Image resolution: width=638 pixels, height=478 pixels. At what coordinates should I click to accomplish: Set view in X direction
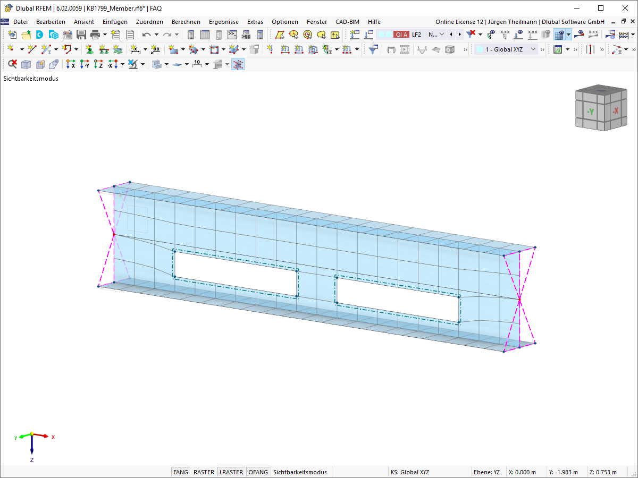(71, 64)
